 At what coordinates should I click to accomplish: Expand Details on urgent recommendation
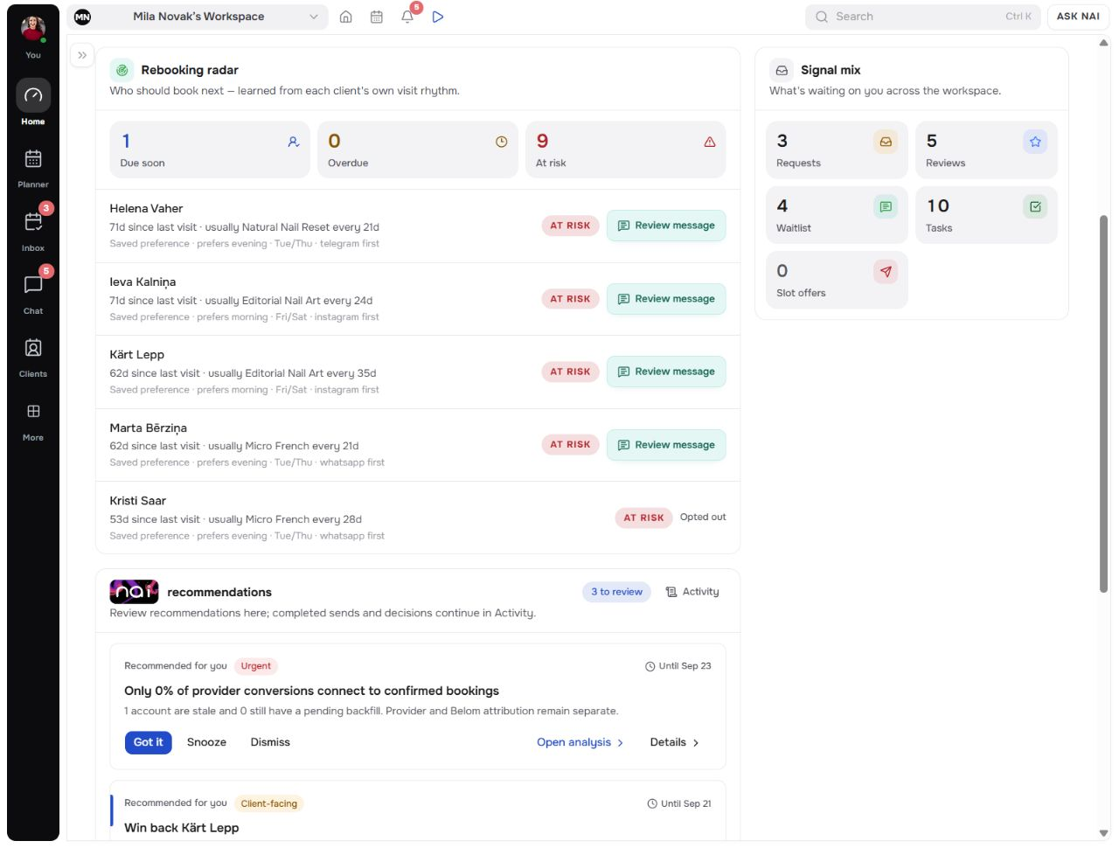tap(674, 742)
